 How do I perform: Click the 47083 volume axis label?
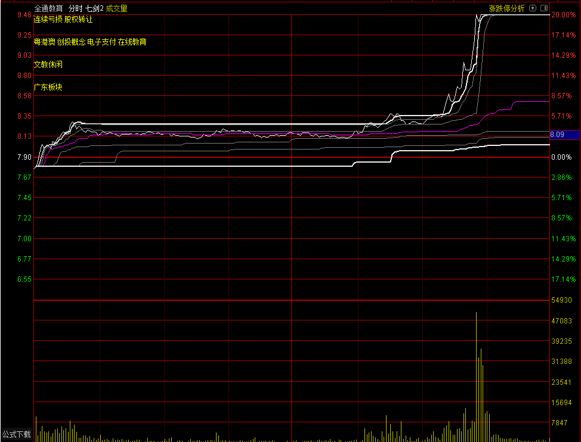pyautogui.click(x=561, y=320)
